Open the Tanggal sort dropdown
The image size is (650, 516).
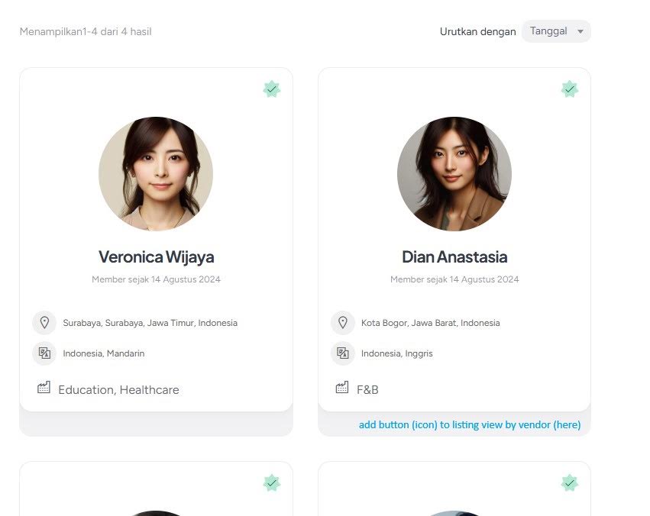coord(556,31)
